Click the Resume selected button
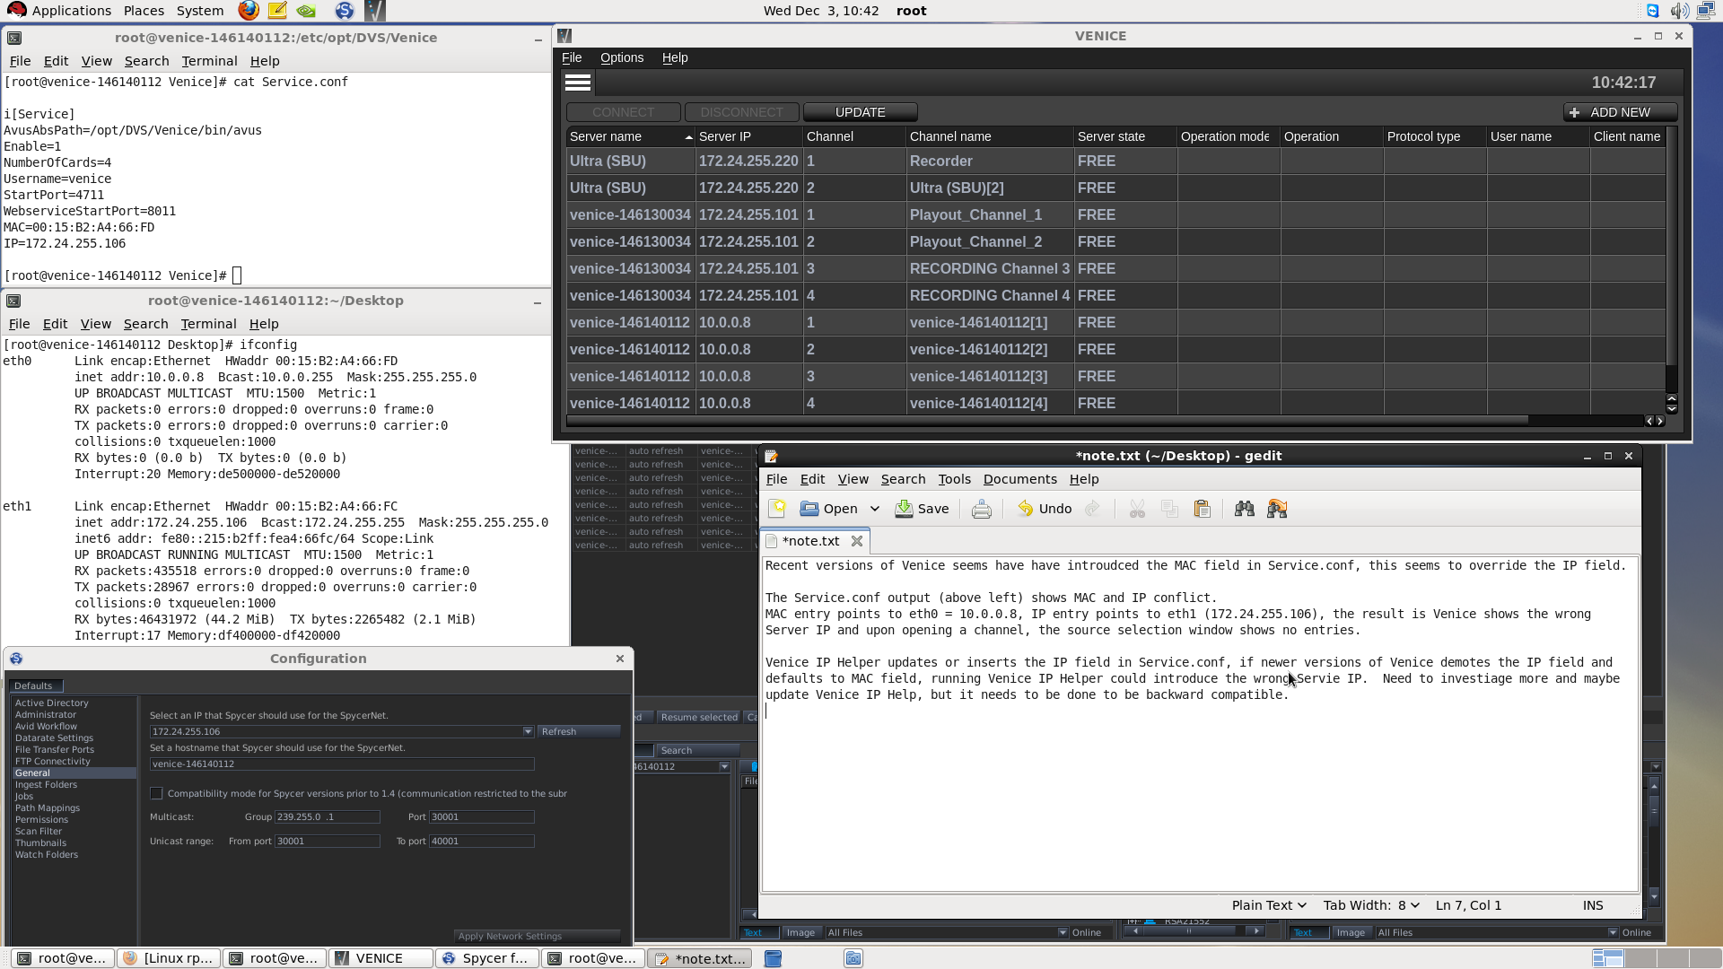 (698, 718)
